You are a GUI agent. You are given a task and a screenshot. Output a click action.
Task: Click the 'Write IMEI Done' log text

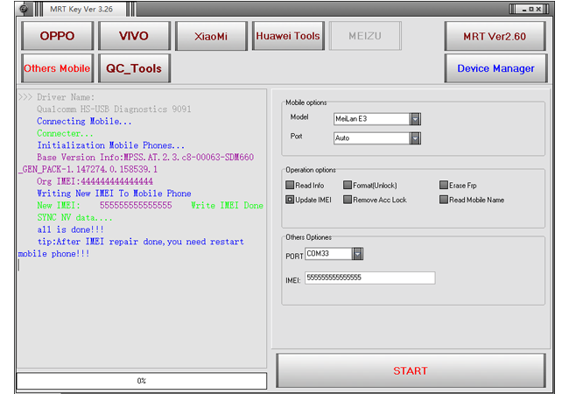[228, 206]
